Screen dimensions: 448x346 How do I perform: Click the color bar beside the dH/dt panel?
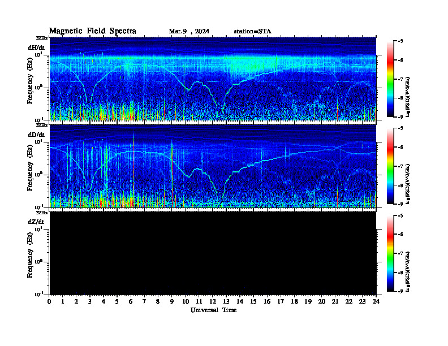coord(390,79)
